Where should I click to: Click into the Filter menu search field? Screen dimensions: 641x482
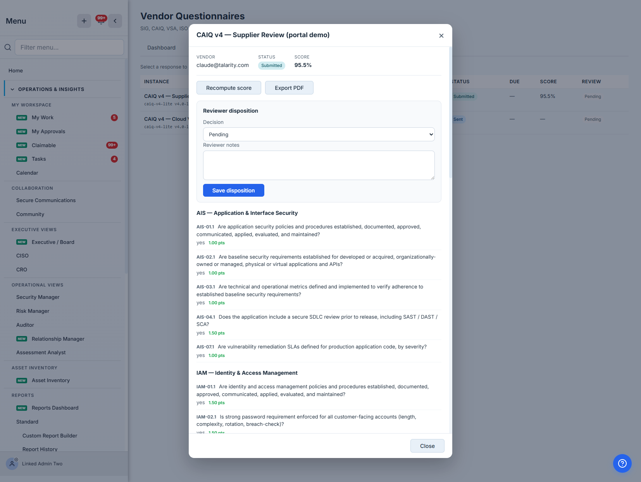click(69, 47)
